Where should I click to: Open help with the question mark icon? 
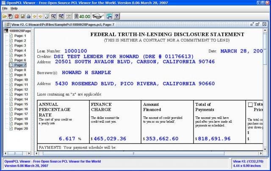[116, 17]
